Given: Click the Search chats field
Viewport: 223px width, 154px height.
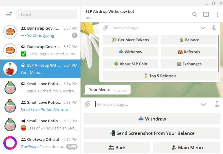Looking at the screenshot, I should click(x=47, y=14).
